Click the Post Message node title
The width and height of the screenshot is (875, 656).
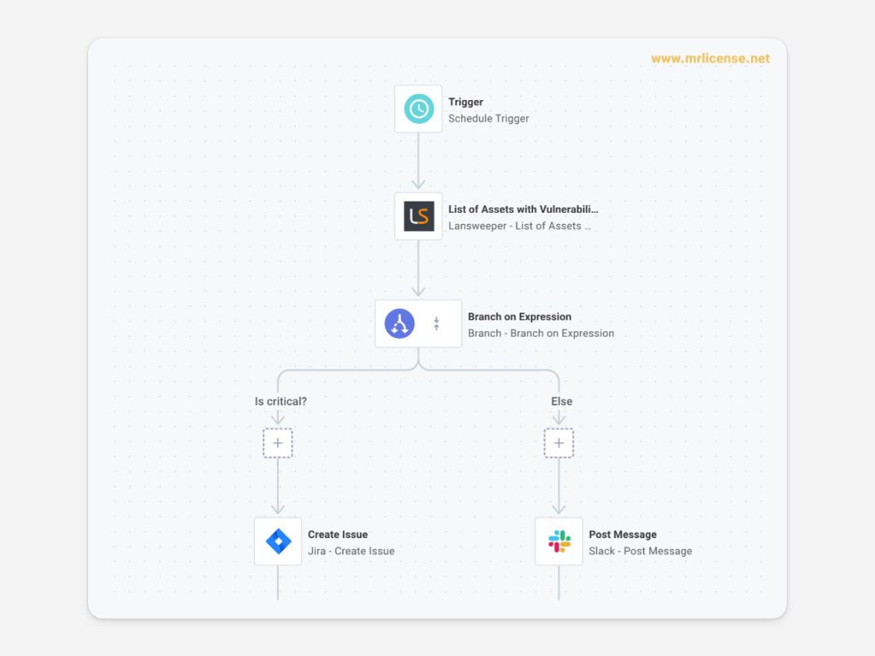(623, 535)
